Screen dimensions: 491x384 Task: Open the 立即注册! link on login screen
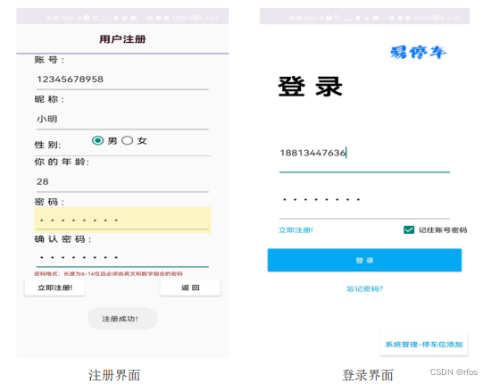295,230
